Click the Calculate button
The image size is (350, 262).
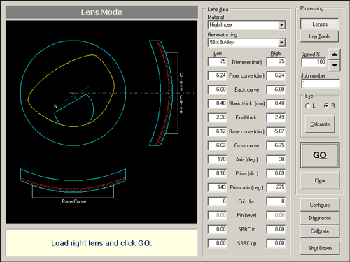(x=320, y=124)
